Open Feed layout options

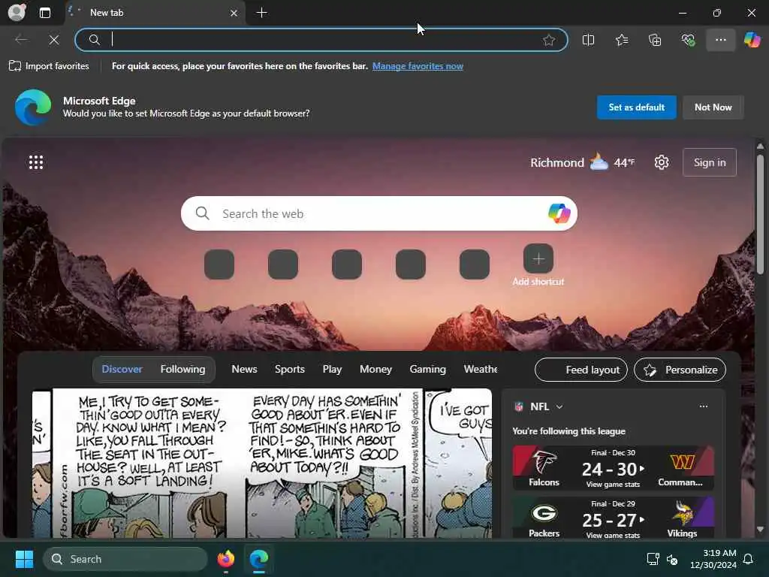click(581, 370)
